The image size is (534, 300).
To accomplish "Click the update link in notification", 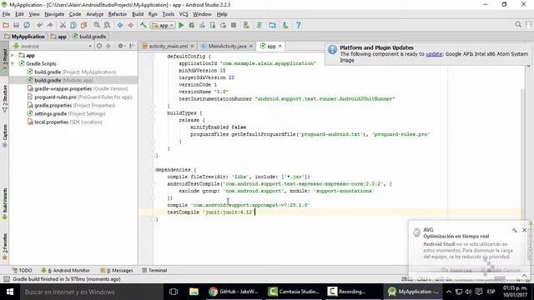I will click(x=434, y=54).
